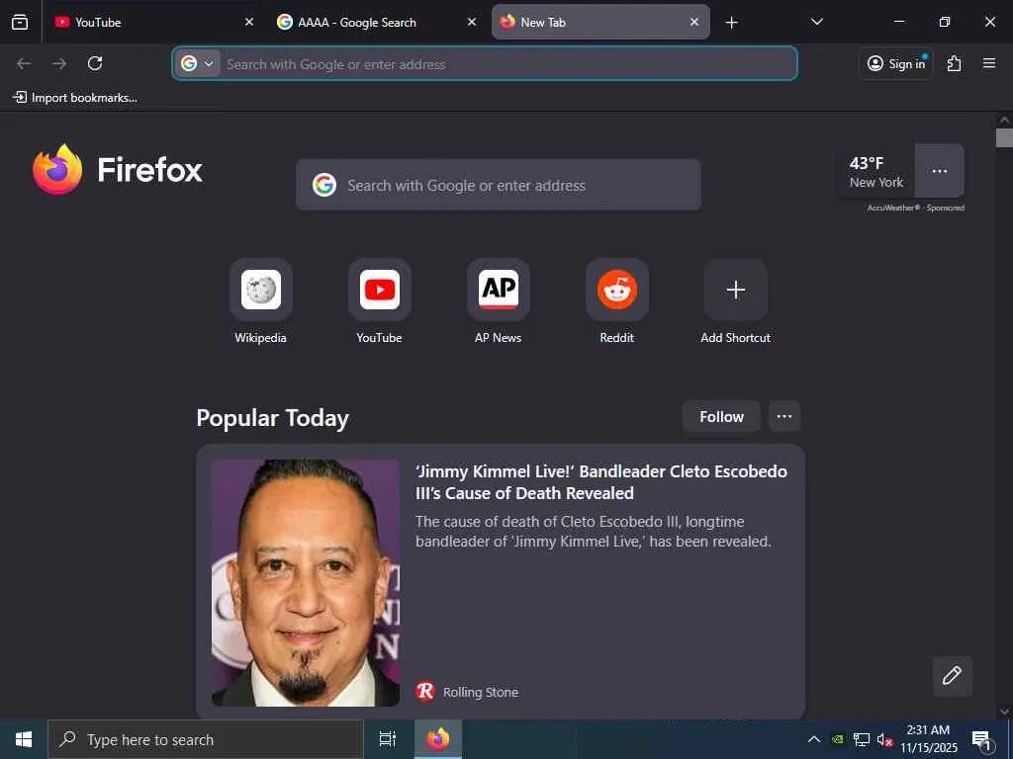Open the muted volume tray icon
1013x759 pixels.
(884, 739)
